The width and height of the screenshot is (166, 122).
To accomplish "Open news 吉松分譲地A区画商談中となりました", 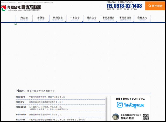I will click(x=46, y=102).
